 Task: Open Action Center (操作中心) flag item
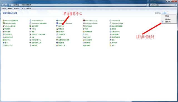tap(60, 26)
